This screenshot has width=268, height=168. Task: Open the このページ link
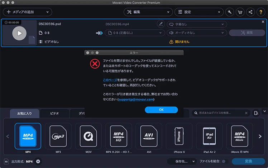pyautogui.click(x=110, y=80)
